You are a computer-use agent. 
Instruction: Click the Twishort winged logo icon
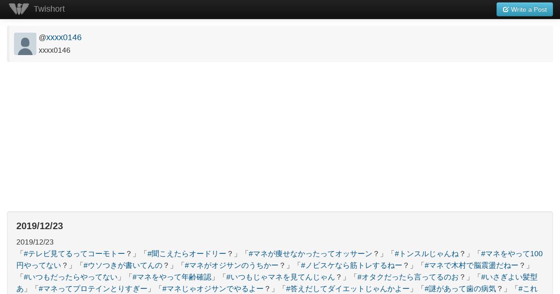tap(19, 9)
